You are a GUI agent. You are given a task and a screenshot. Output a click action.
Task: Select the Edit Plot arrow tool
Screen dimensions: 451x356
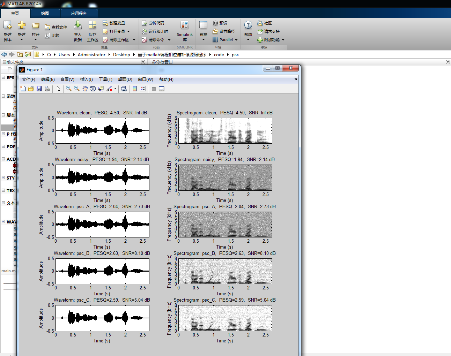pos(58,89)
